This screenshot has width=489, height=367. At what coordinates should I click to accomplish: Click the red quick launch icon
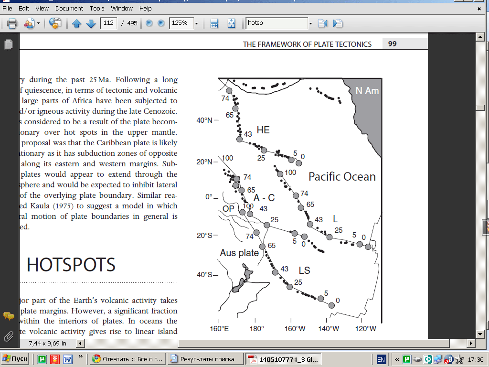coord(55,359)
